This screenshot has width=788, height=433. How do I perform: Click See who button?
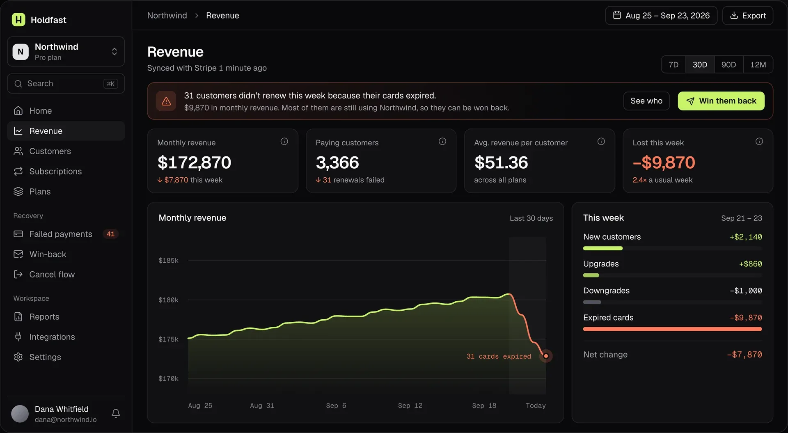(x=646, y=101)
